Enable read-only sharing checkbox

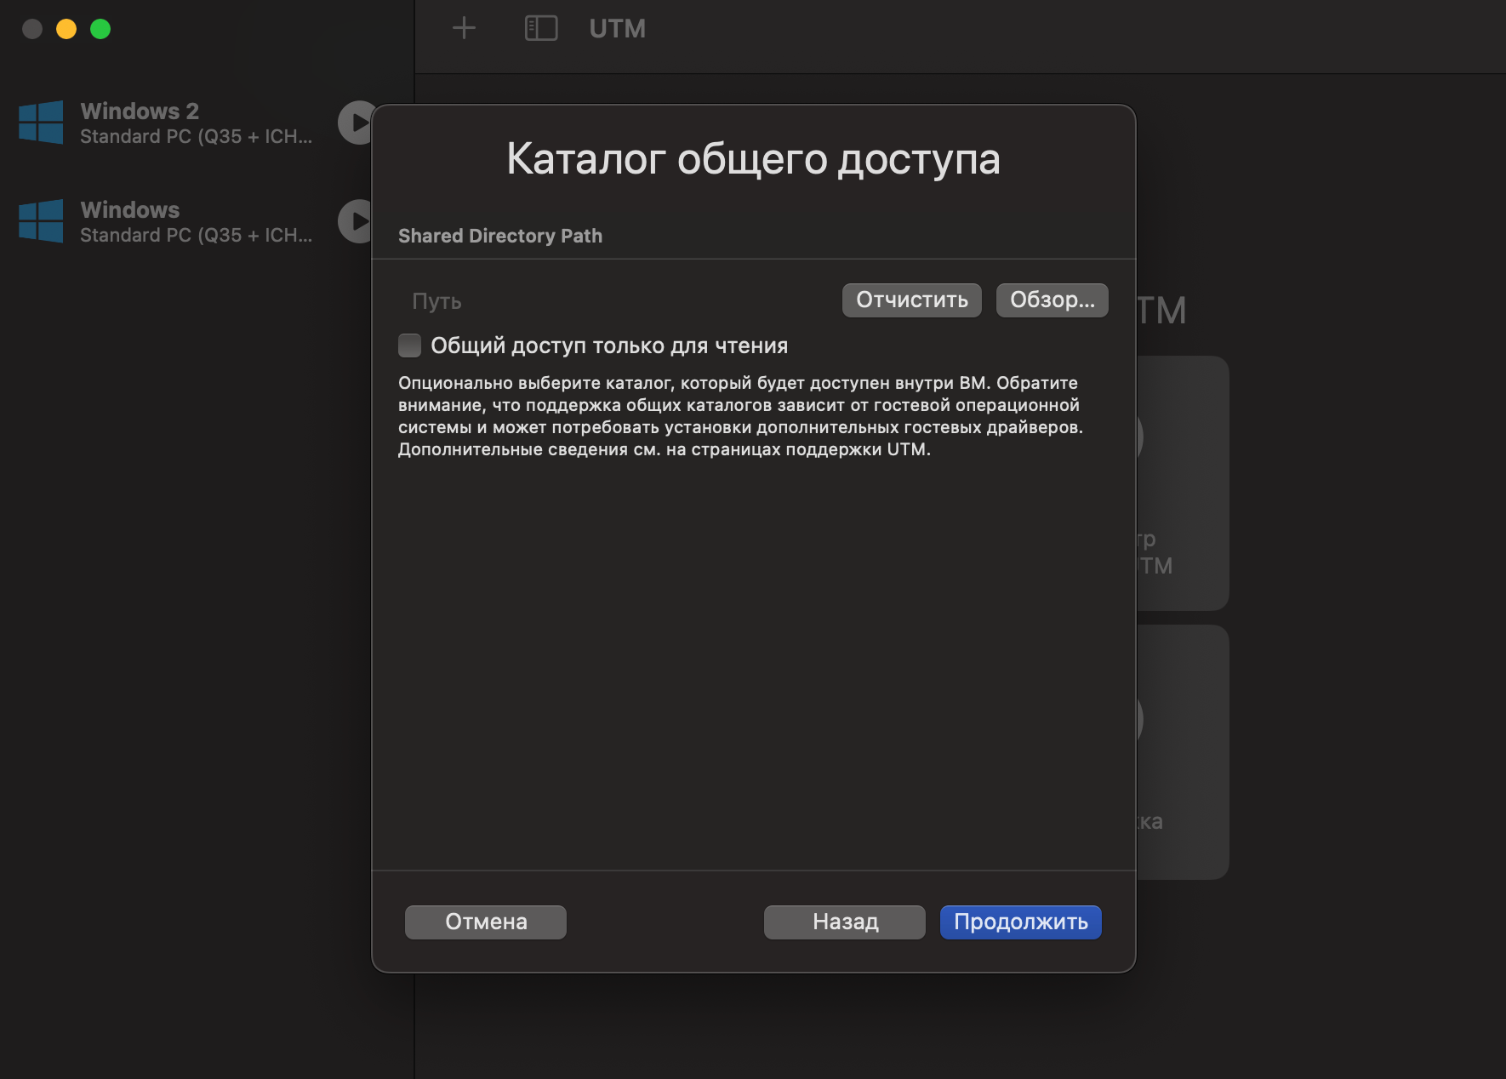409,345
